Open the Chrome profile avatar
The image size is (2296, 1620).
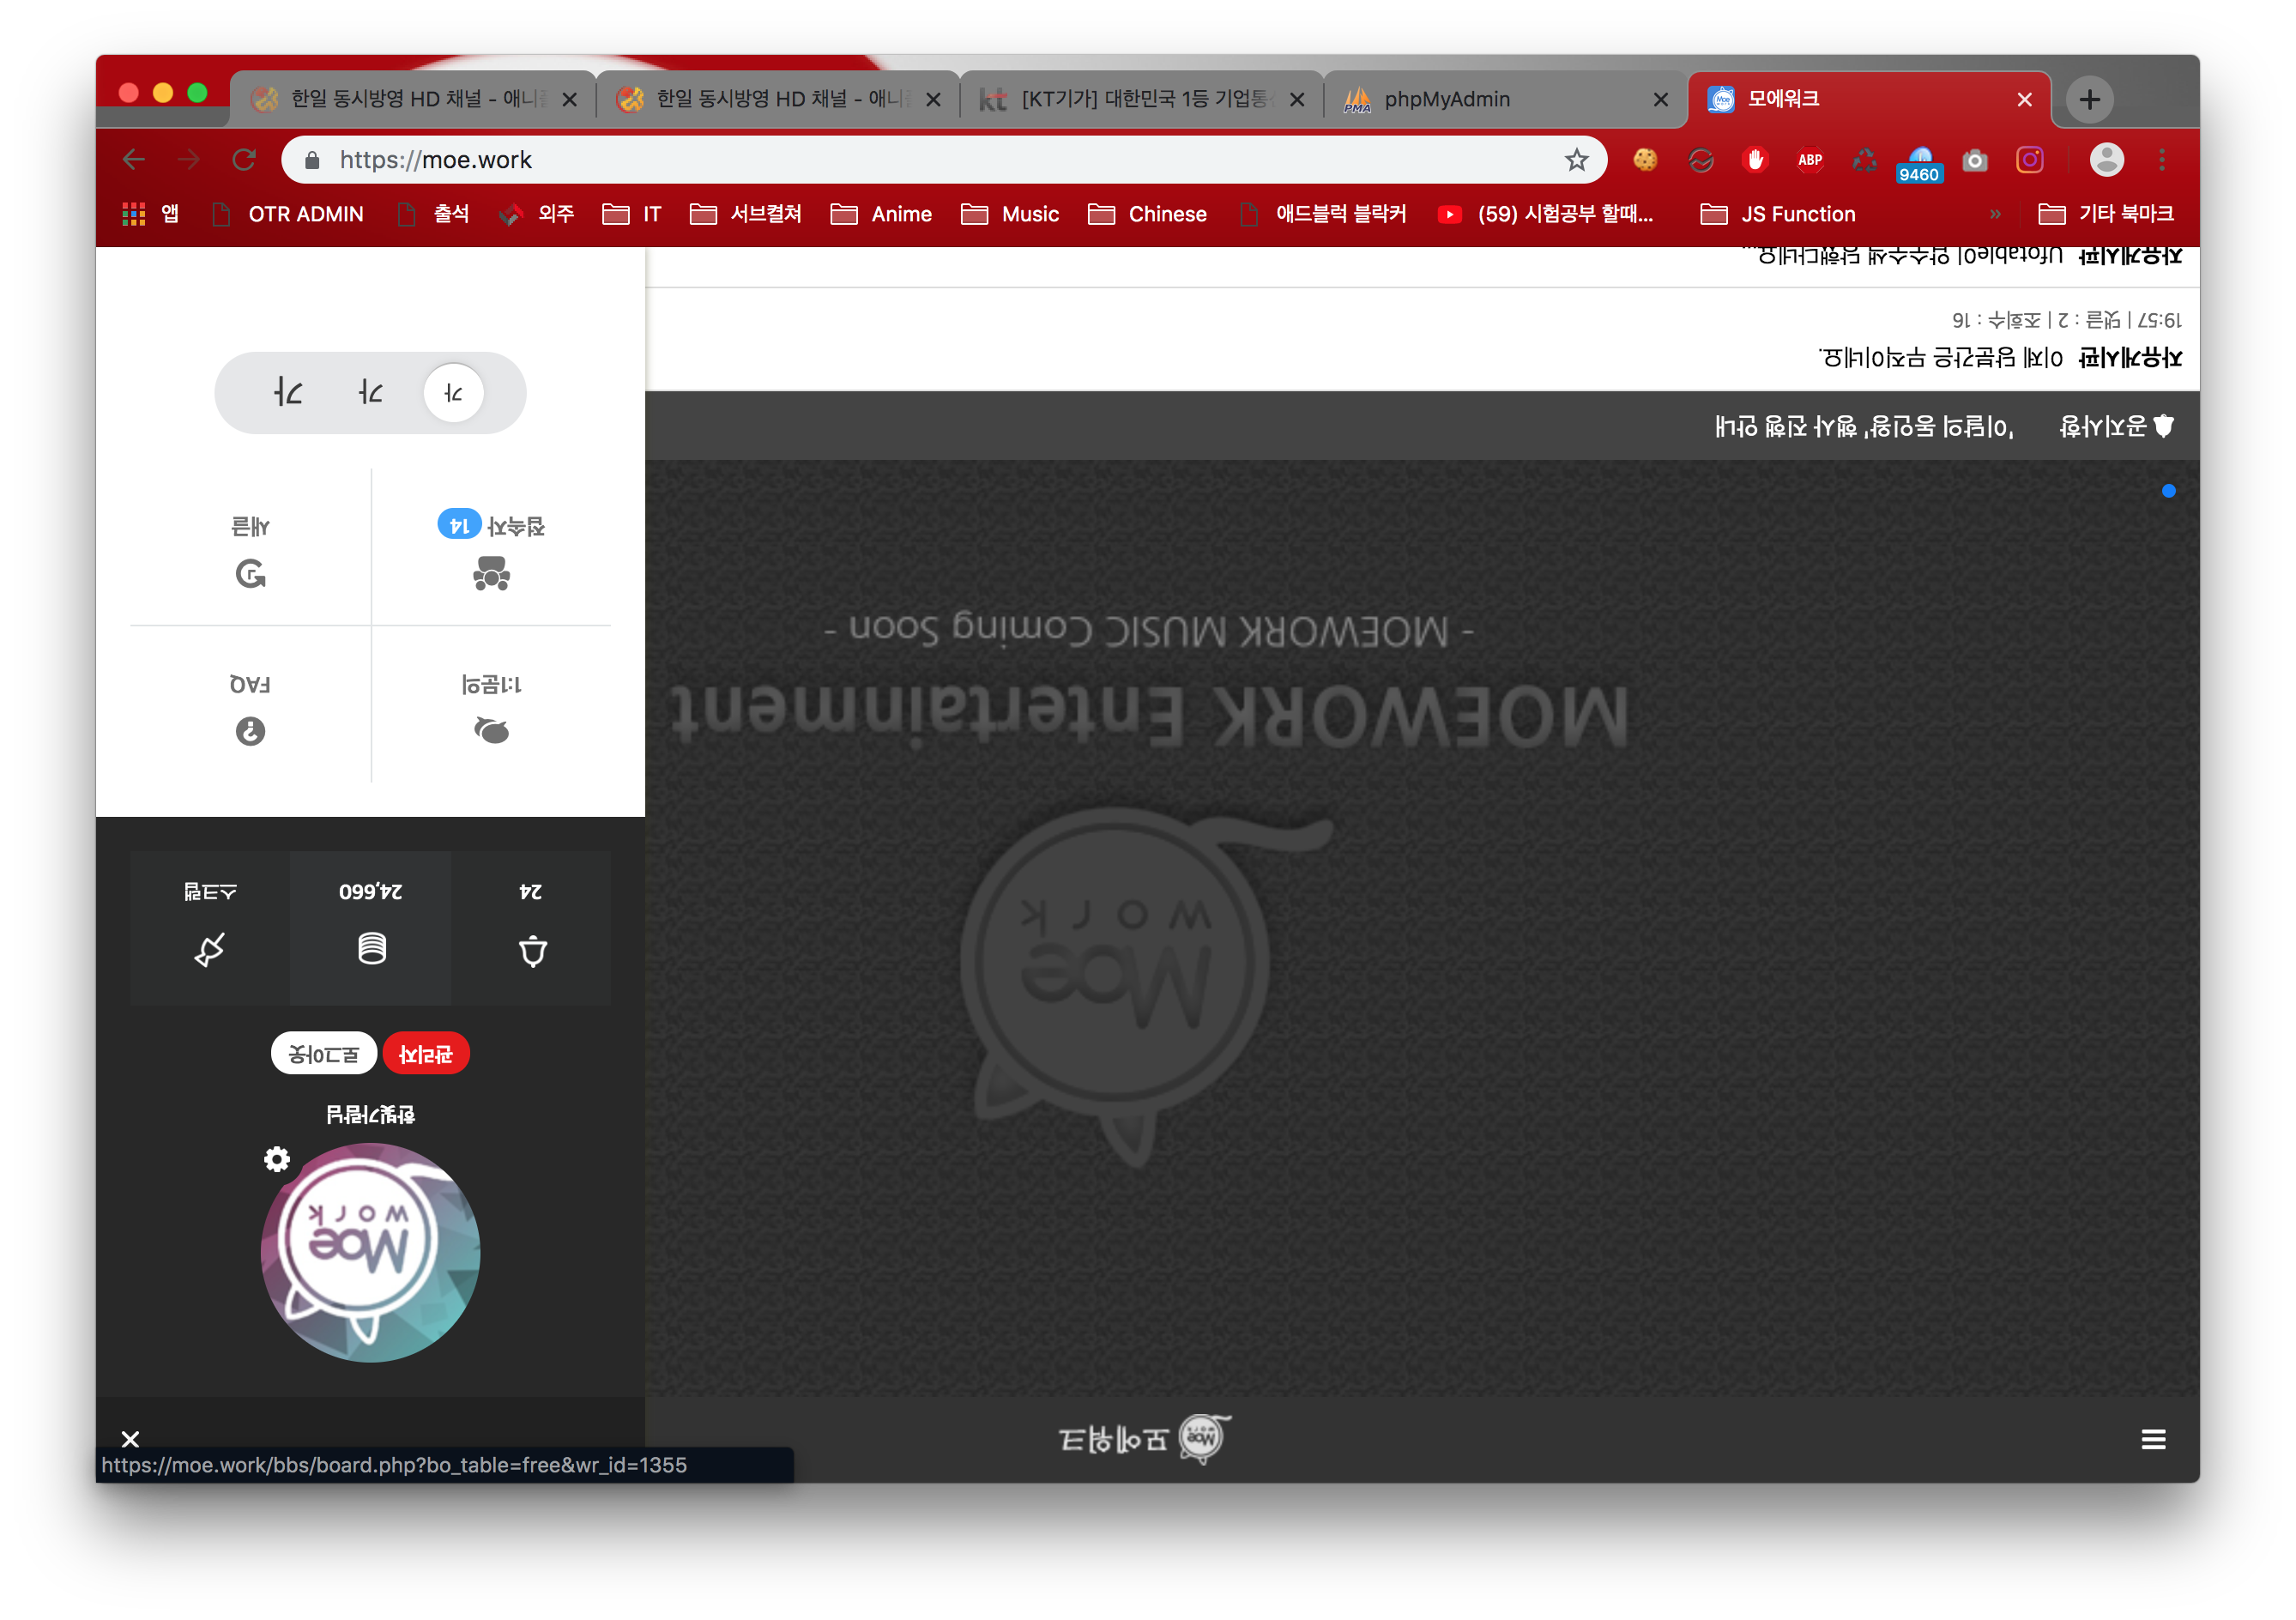click(2107, 160)
